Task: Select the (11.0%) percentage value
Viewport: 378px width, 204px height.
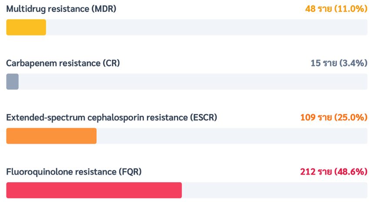Action: pos(351,9)
